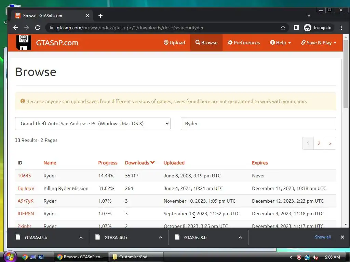Screen dimensions: 350x262
Task: Open the Windows Start orb
Action: [x=10, y=257]
